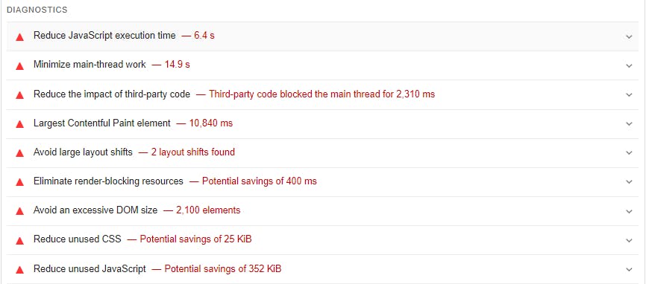This screenshot has width=649, height=284.
Task: Click red triangle icon for third-party code audit
Action: pyautogui.click(x=19, y=95)
